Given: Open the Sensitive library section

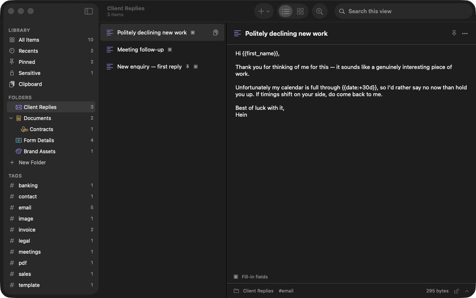Looking at the screenshot, I should 51,73.
